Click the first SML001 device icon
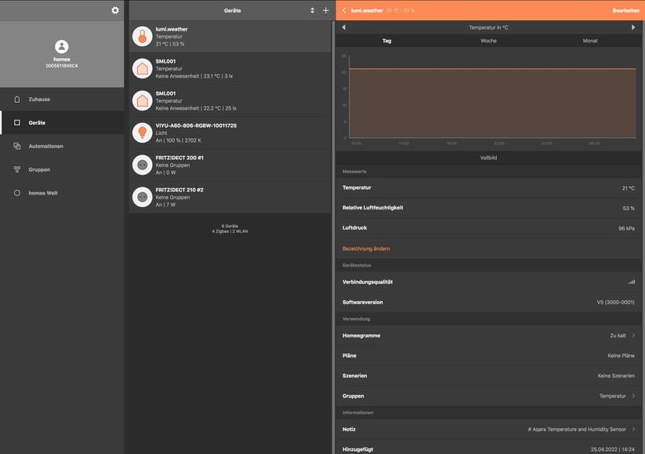 point(142,67)
